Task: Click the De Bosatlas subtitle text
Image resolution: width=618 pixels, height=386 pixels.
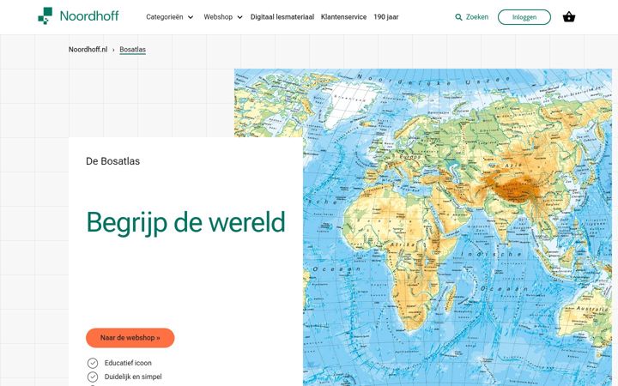Action: pos(112,161)
